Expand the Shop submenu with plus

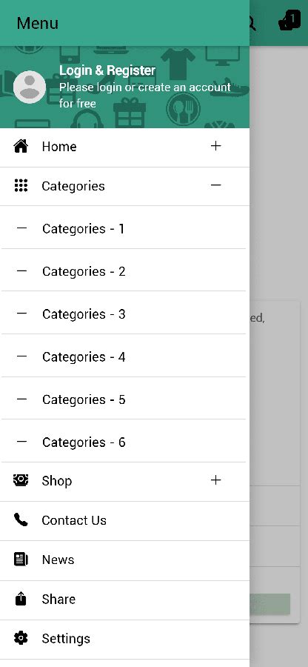pyautogui.click(x=215, y=480)
